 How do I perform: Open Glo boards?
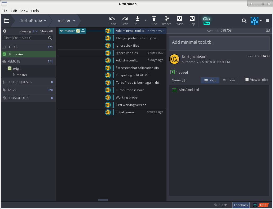pos(206,21)
